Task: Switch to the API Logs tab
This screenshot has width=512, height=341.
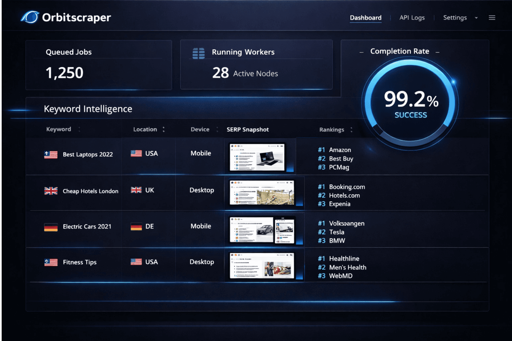Action: (412, 18)
